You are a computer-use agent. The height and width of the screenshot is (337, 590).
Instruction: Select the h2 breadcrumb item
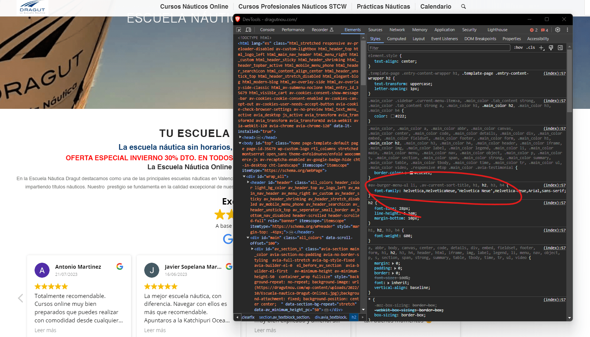(354, 317)
